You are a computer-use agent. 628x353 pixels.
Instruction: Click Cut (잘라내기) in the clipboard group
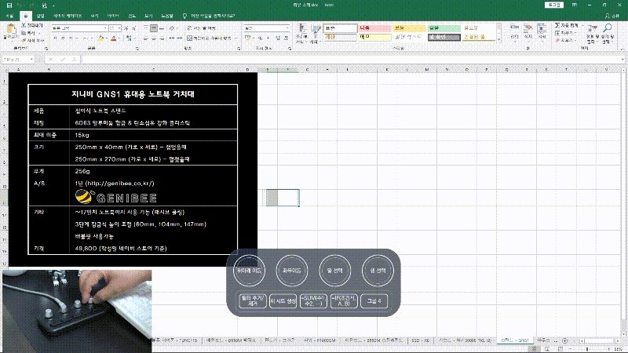(x=32, y=25)
